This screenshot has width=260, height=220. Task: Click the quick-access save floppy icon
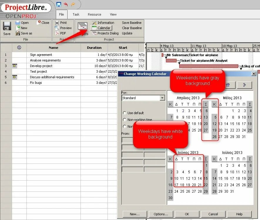point(59,4)
